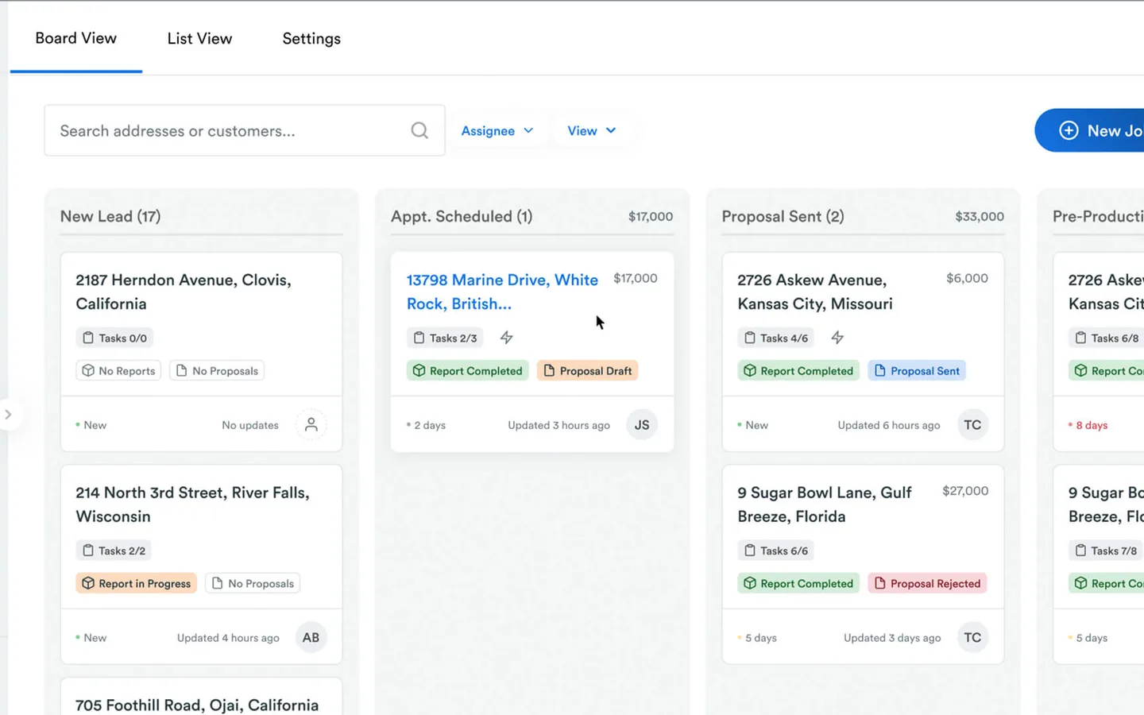The height and width of the screenshot is (715, 1144).
Task: Click the Appt. Scheduled (1) column header
Action: tap(462, 216)
